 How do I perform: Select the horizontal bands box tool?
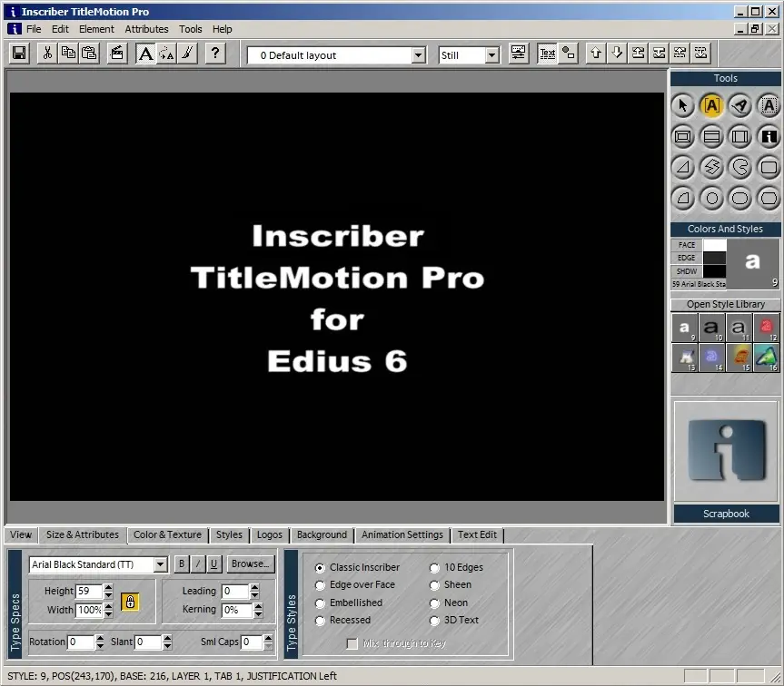coord(712,137)
